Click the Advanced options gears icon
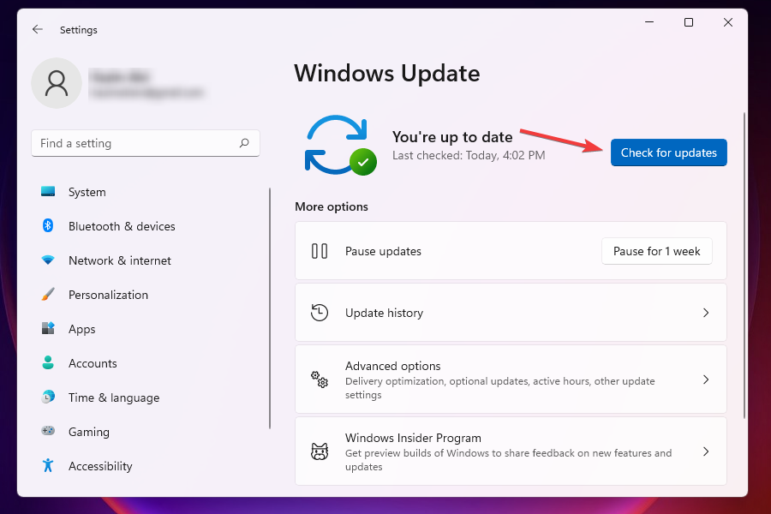 click(320, 380)
